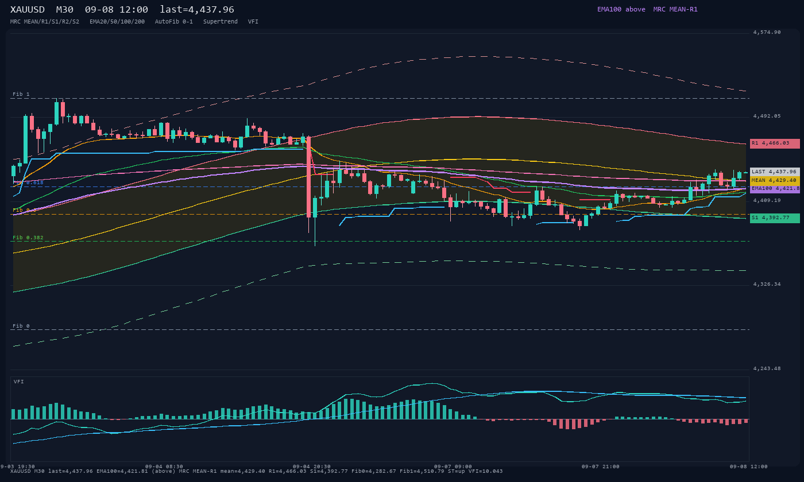Click the MEAN 4,429.40 price tag
This screenshot has width=804, height=482.
pos(775,180)
